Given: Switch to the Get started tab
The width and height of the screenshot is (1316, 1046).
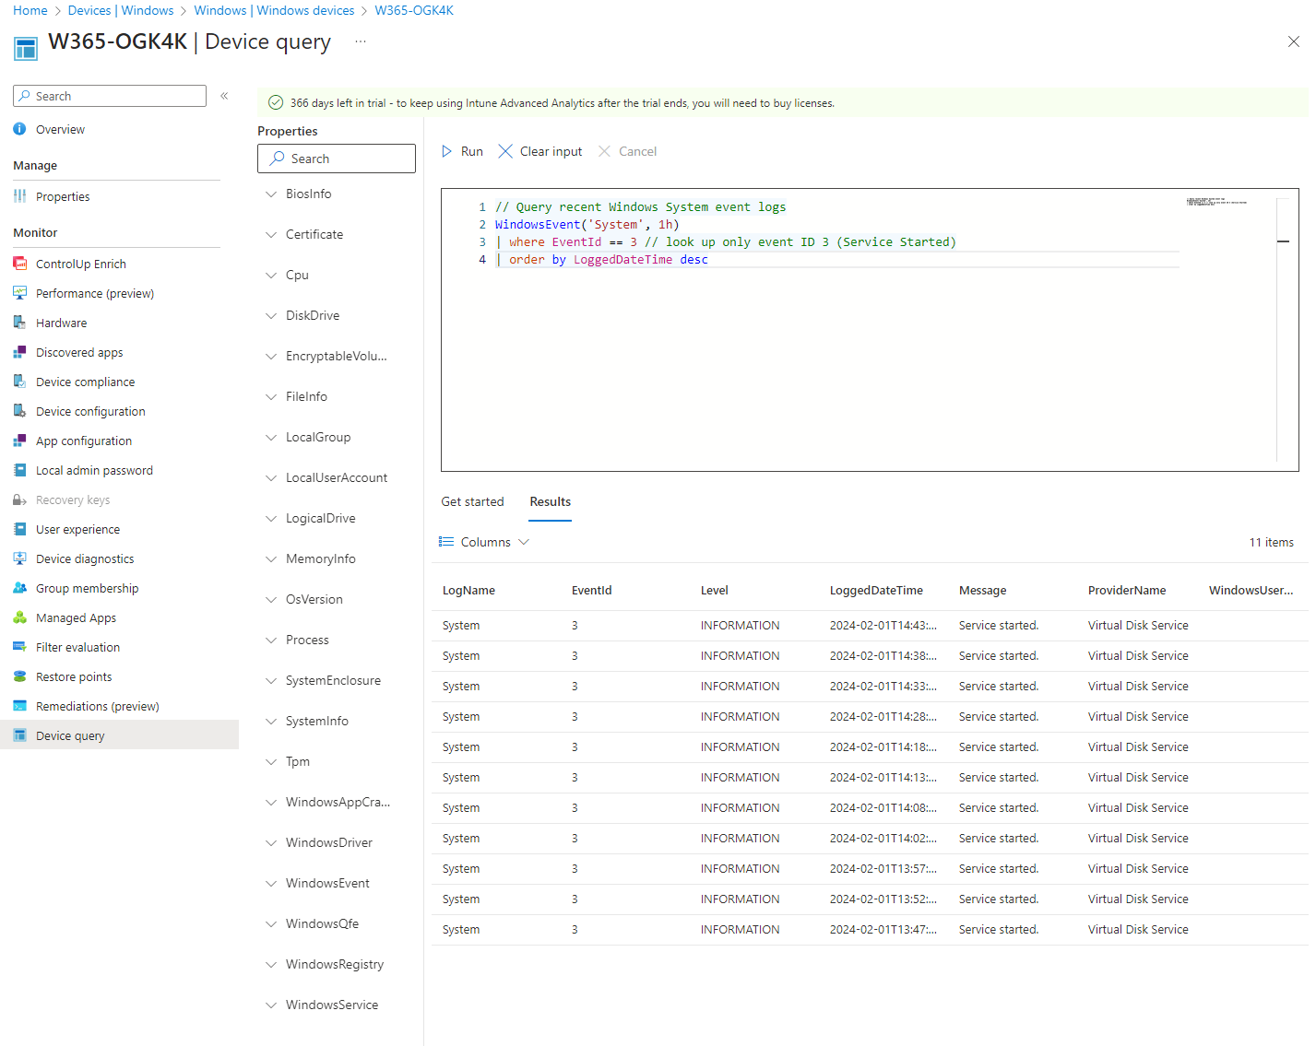Looking at the screenshot, I should pyautogui.click(x=472, y=501).
